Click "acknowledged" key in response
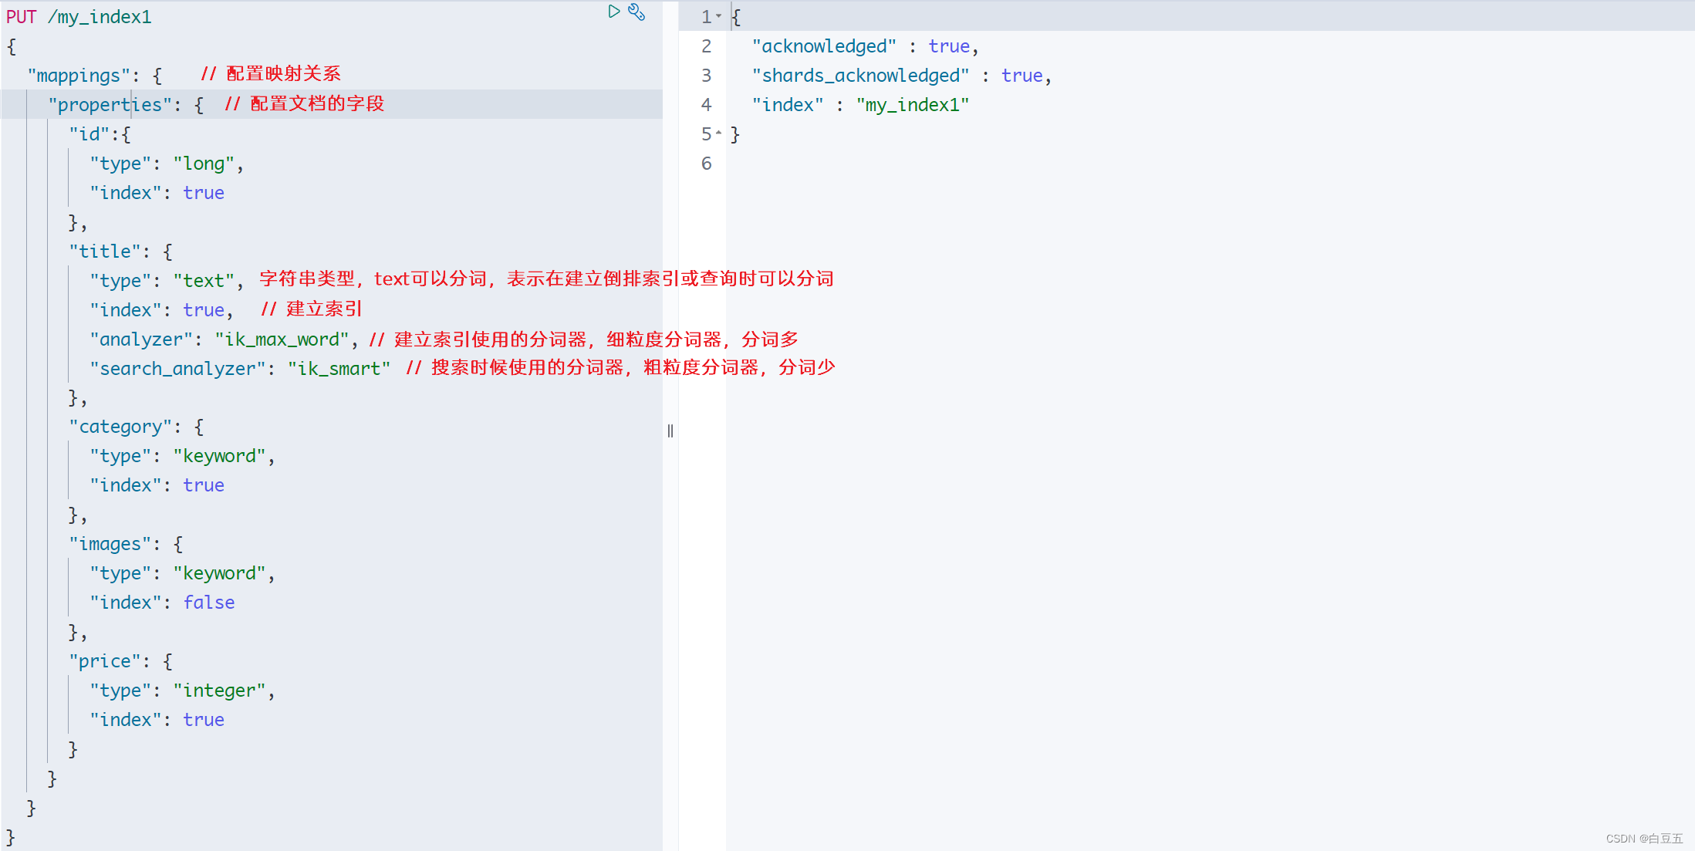 [824, 46]
